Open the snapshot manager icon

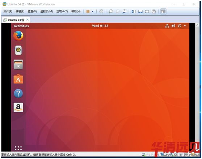(x=124, y=11)
